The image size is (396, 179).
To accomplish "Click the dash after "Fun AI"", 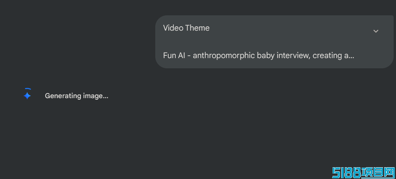I will (189, 56).
